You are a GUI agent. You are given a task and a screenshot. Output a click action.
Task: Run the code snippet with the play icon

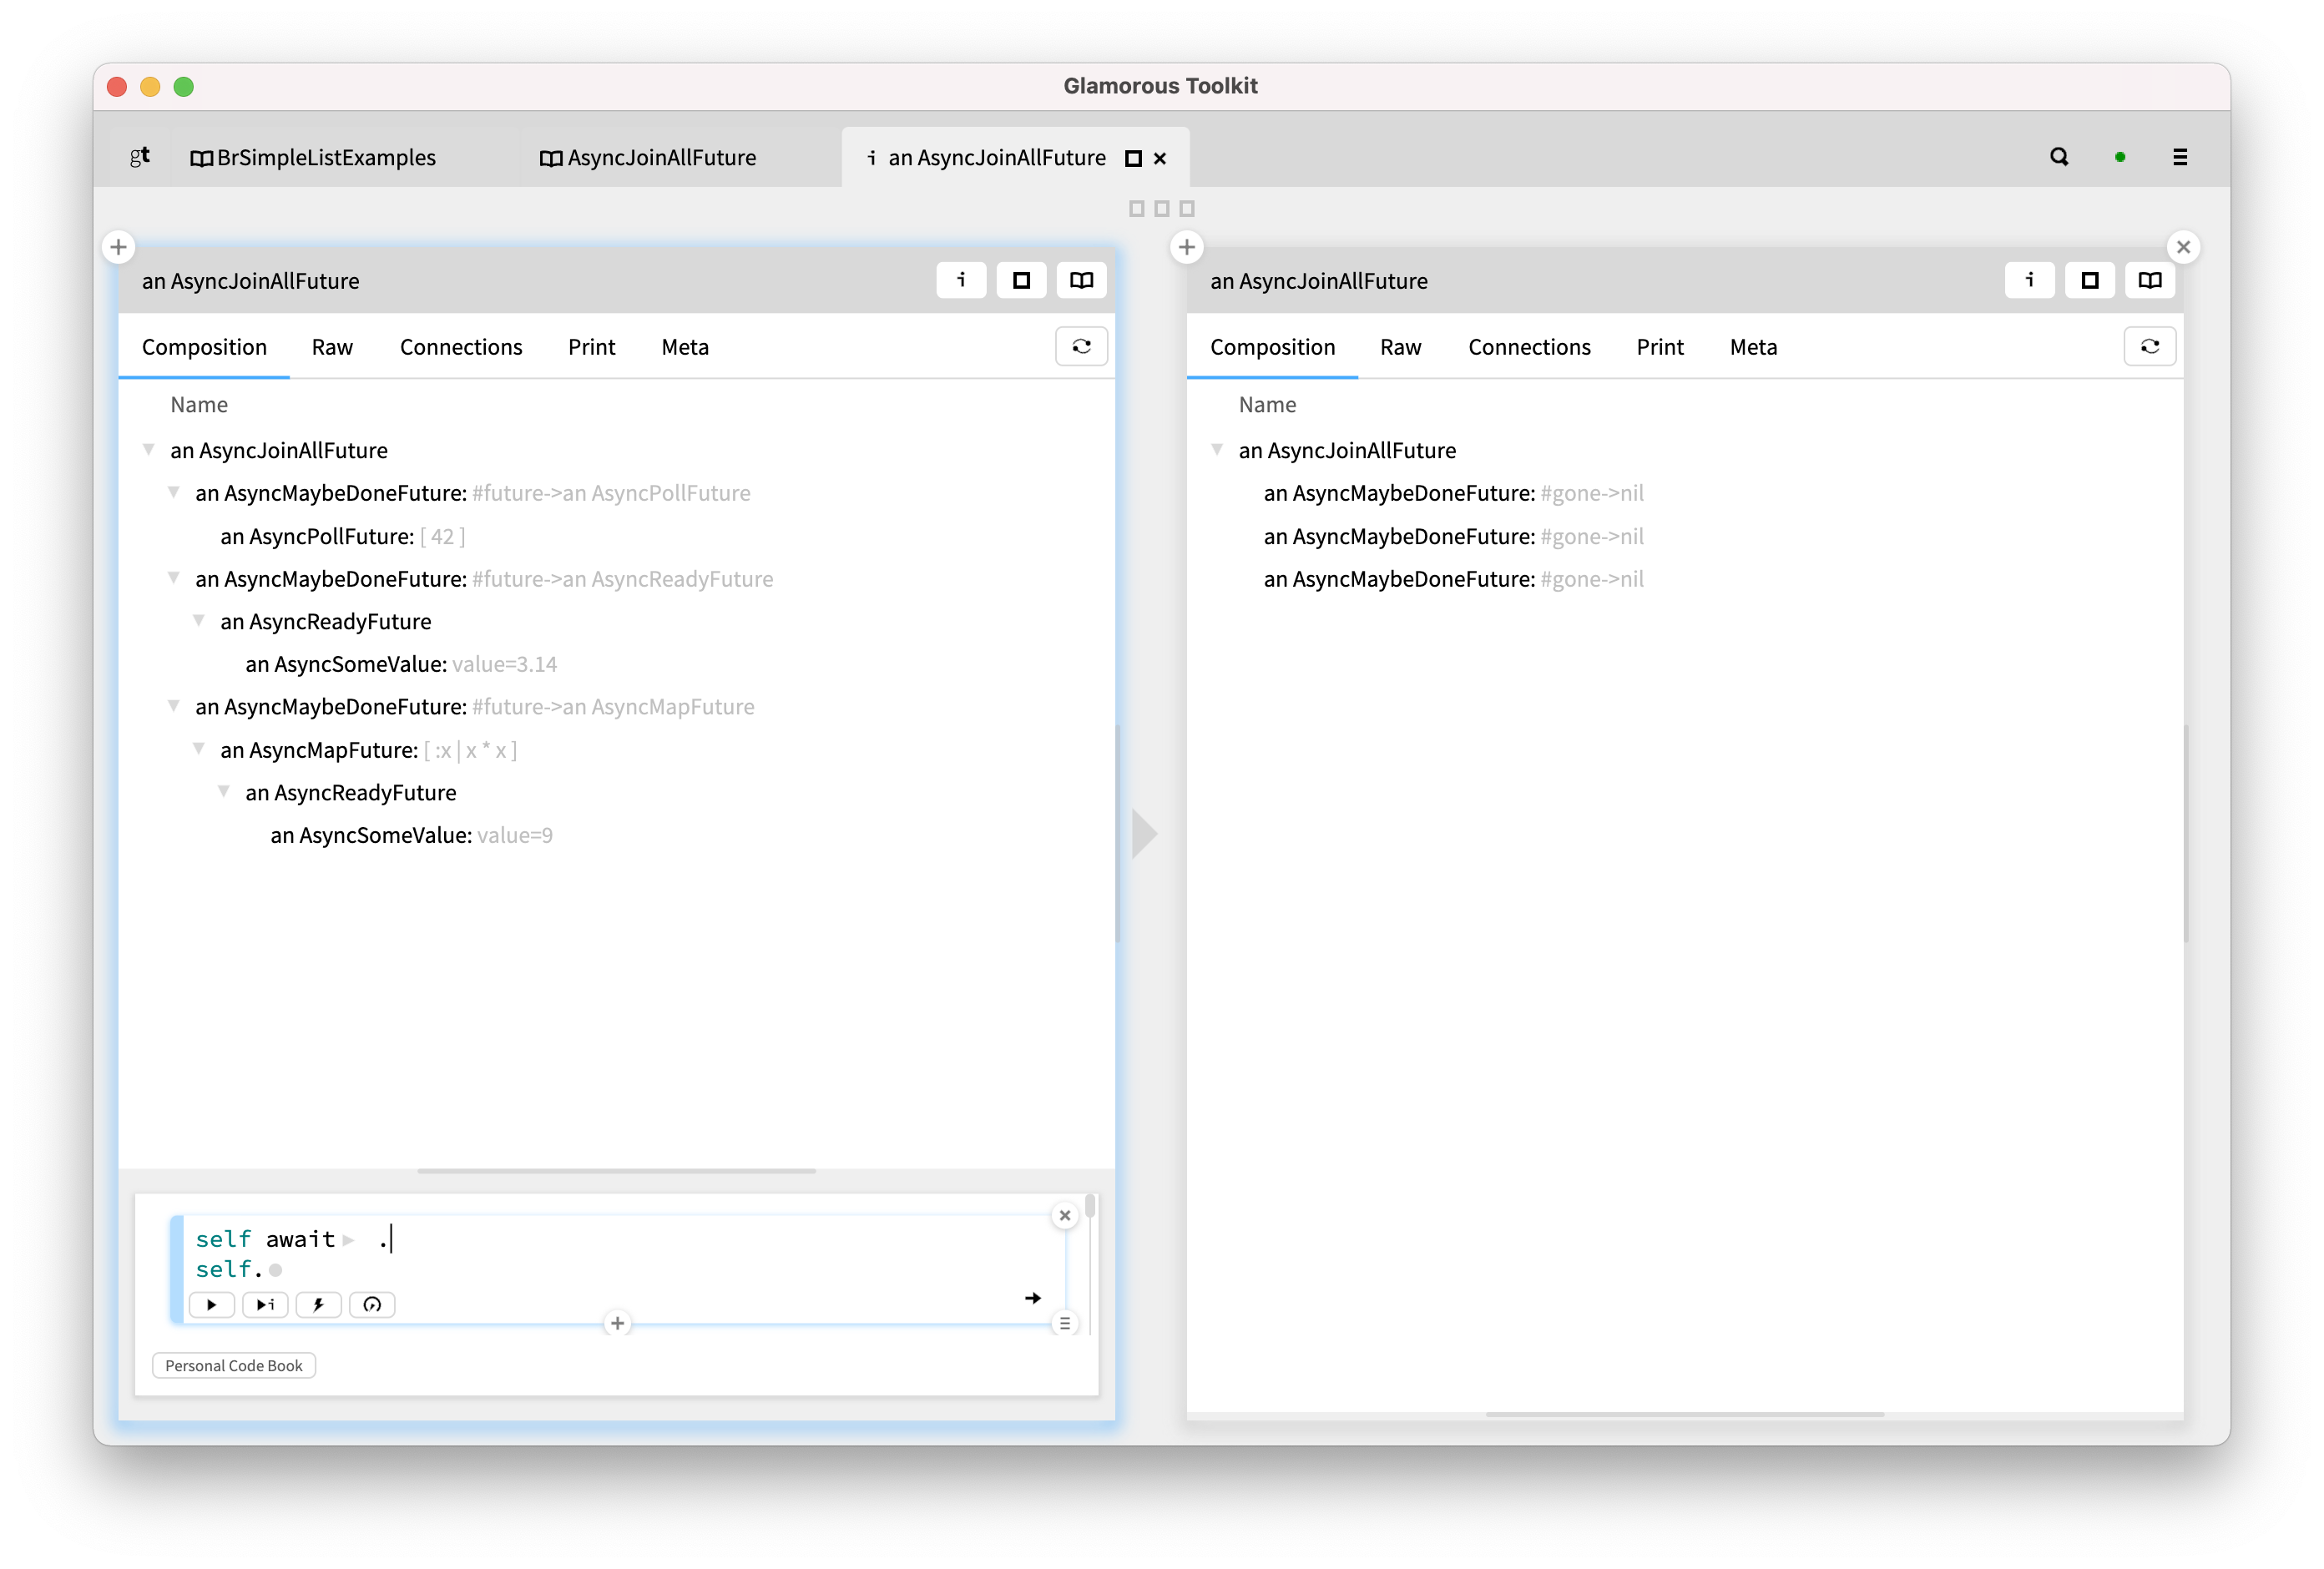[212, 1305]
